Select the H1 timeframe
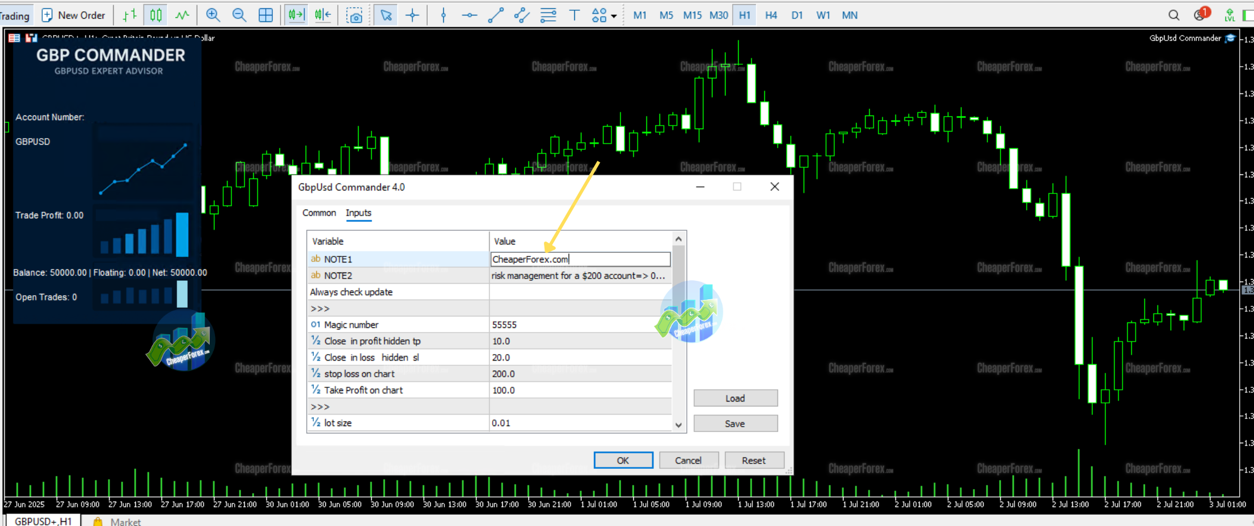Image resolution: width=1254 pixels, height=526 pixels. pyautogui.click(x=745, y=15)
